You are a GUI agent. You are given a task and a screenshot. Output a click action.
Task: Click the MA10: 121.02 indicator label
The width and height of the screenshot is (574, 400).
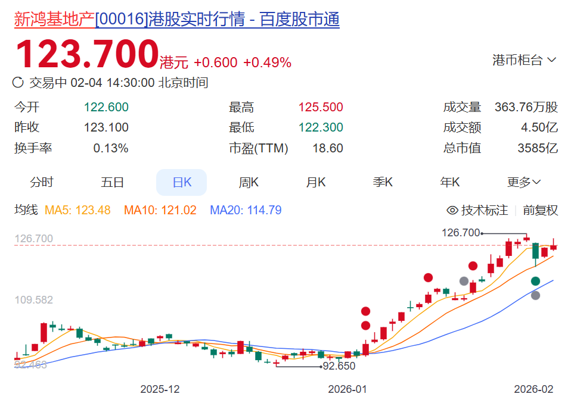(160, 210)
